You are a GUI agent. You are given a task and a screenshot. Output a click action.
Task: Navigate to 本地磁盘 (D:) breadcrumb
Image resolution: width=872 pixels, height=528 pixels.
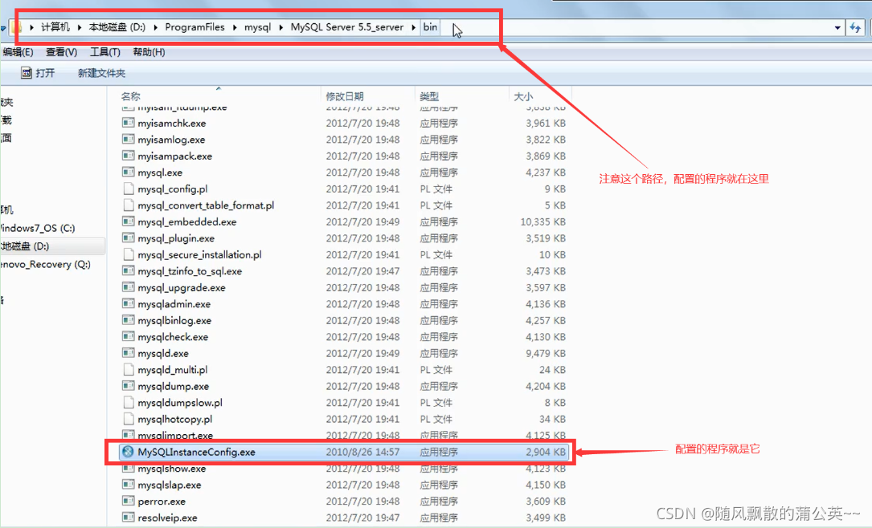[117, 27]
